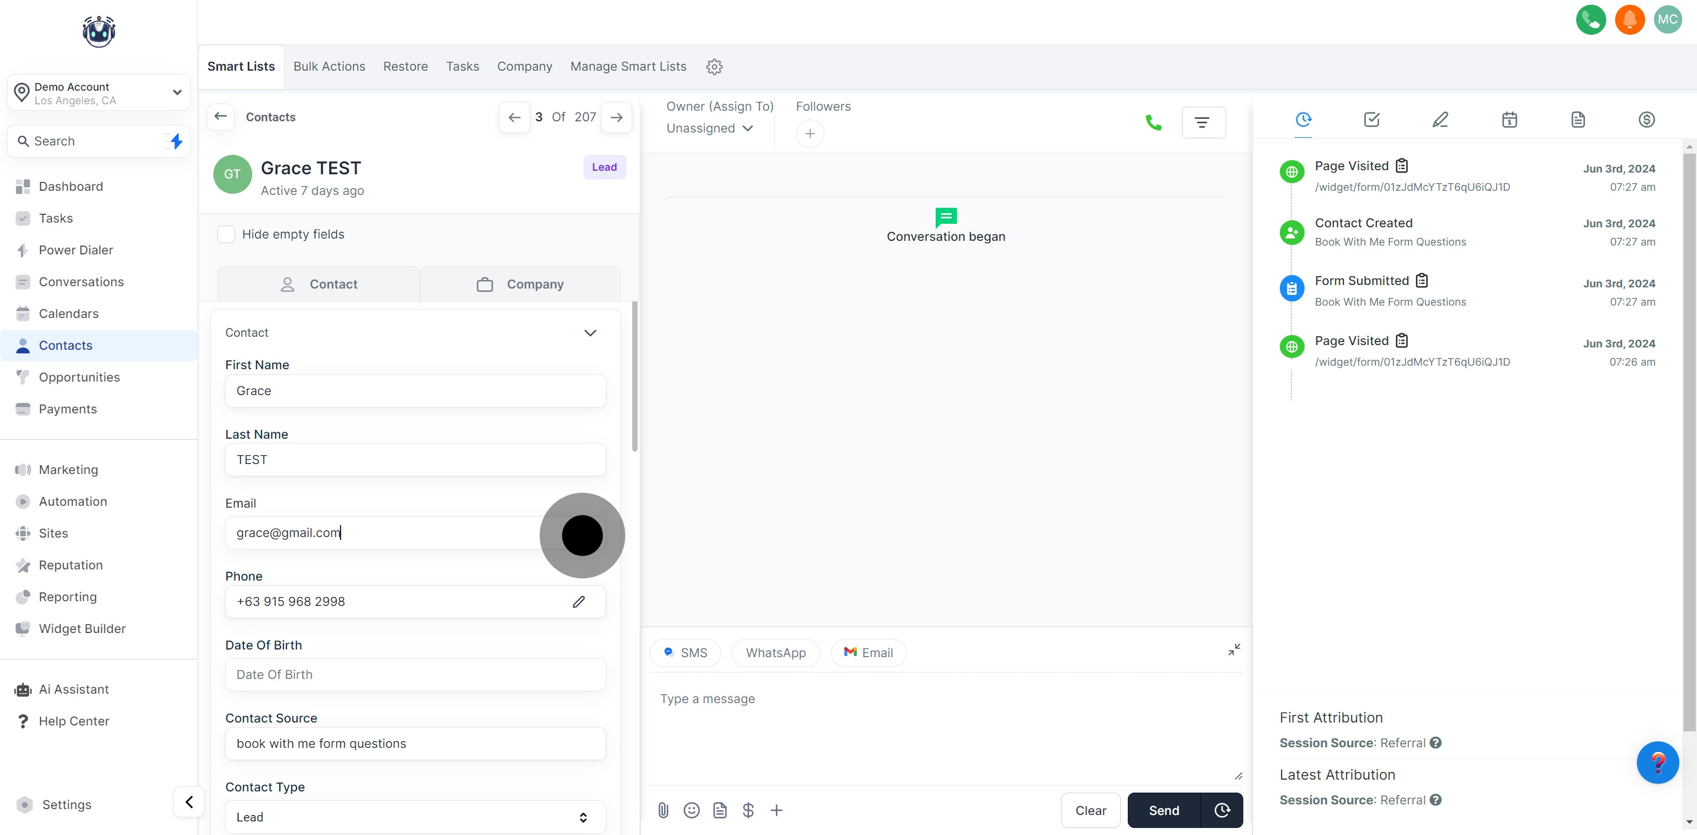1697x835 pixels.
Task: Open the Demo Account location switcher
Action: tap(99, 93)
